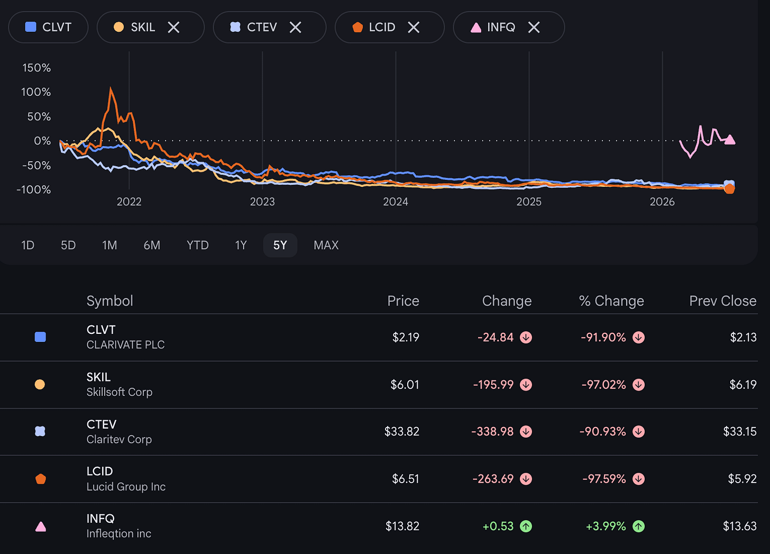Image resolution: width=770 pixels, height=554 pixels.
Task: Sort the table by Symbol column header
Action: pos(110,301)
